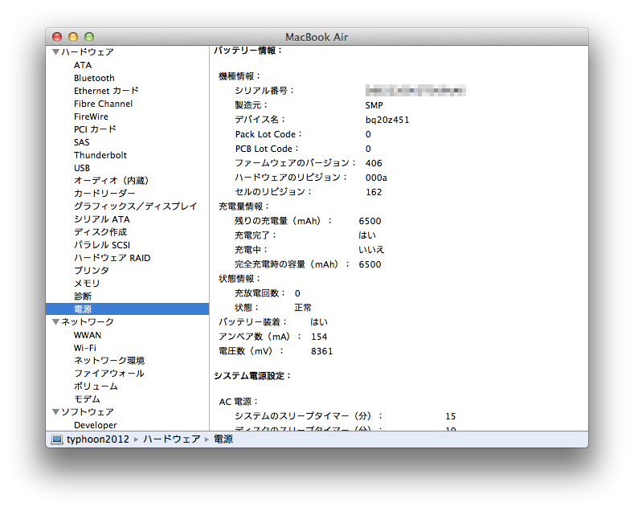Click firmware version value 406
Image resolution: width=634 pixels, height=511 pixels.
tap(374, 163)
